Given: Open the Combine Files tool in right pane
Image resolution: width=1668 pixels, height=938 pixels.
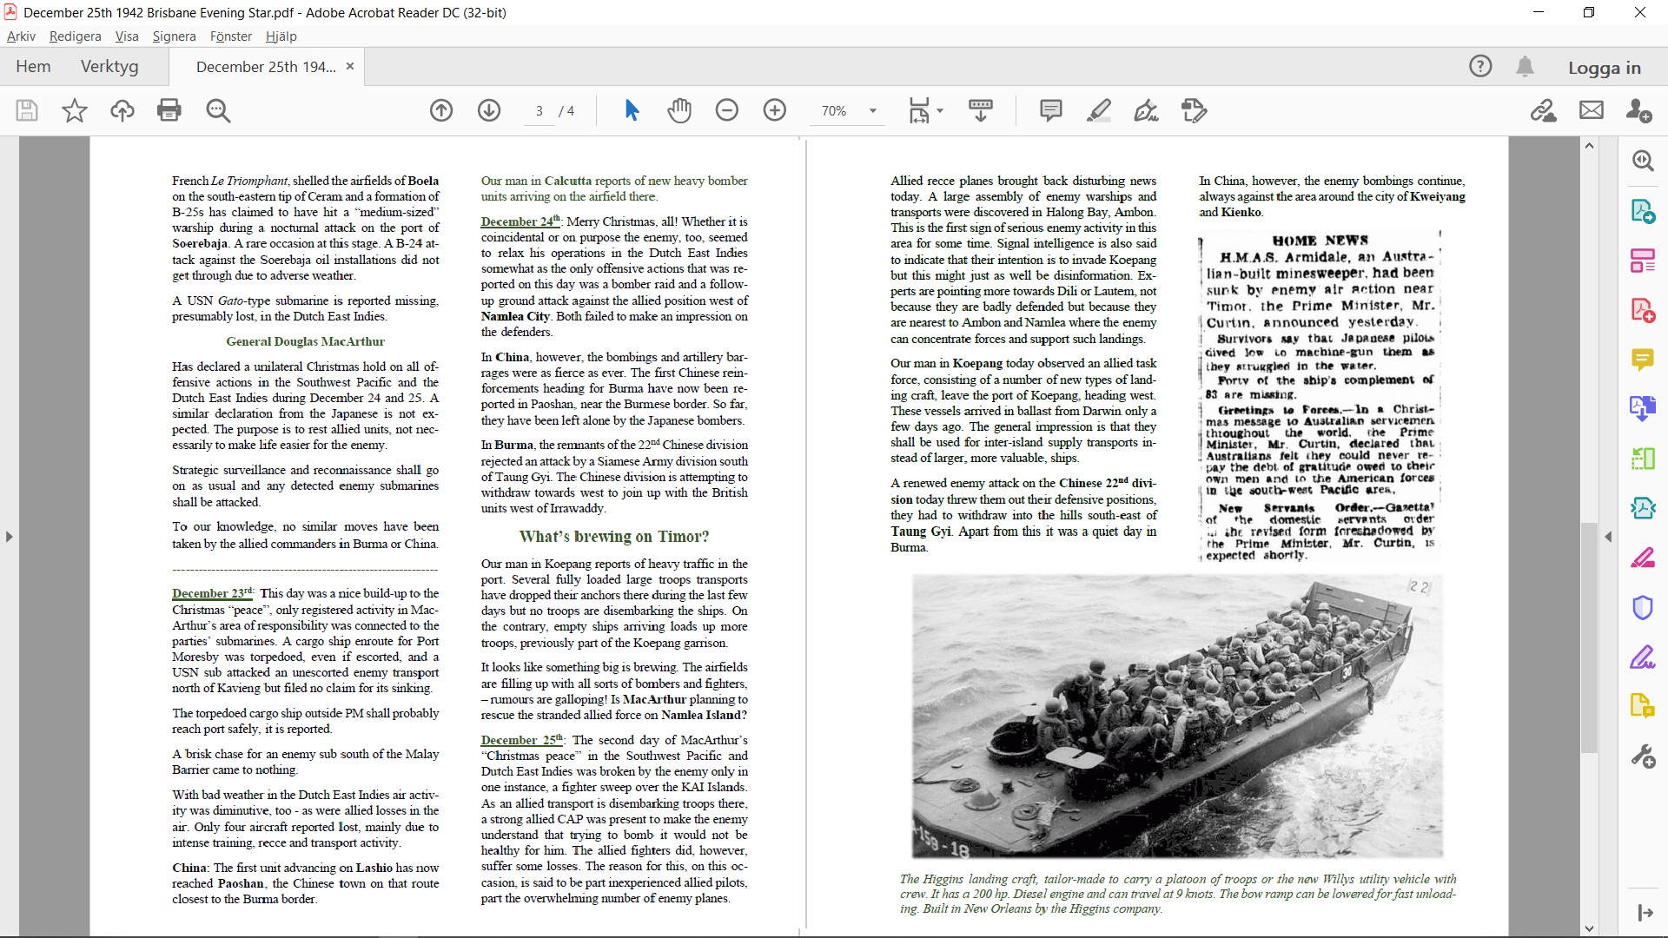Looking at the screenshot, I should [1643, 409].
